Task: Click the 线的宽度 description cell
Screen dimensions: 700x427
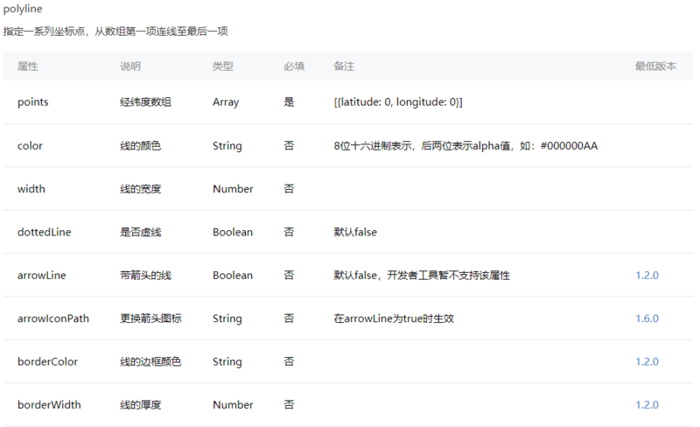Action: [141, 188]
